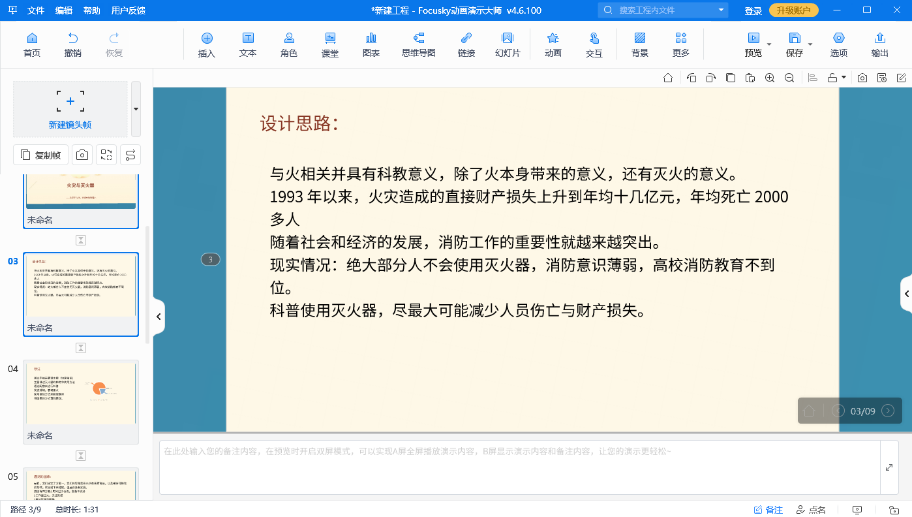912x517 pixels.
Task: Open the 课堂 classroom tool
Action: (330, 44)
